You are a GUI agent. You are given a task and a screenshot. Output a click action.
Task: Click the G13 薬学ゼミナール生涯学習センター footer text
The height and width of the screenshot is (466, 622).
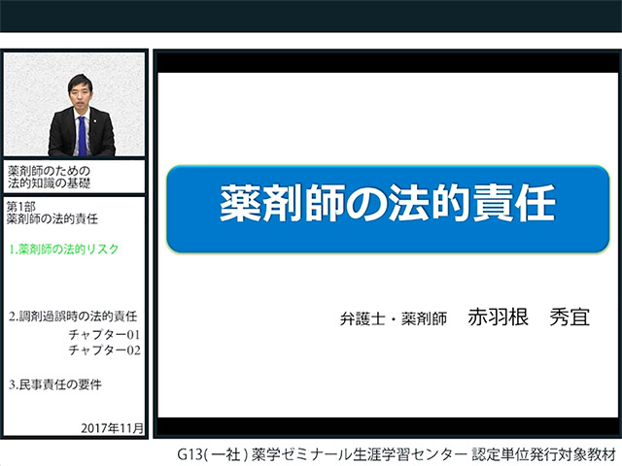[397, 454]
